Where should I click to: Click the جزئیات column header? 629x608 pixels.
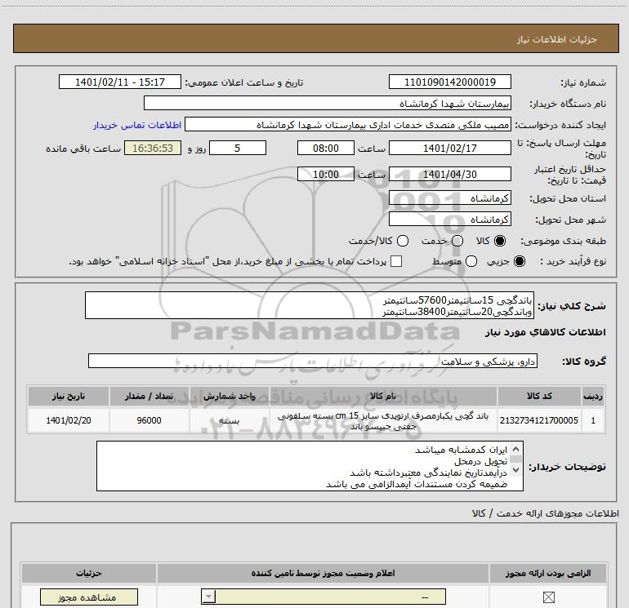click(89, 573)
